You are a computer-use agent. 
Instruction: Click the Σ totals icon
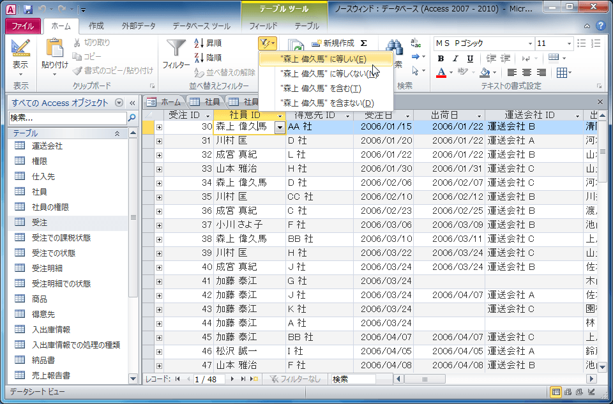tap(363, 43)
